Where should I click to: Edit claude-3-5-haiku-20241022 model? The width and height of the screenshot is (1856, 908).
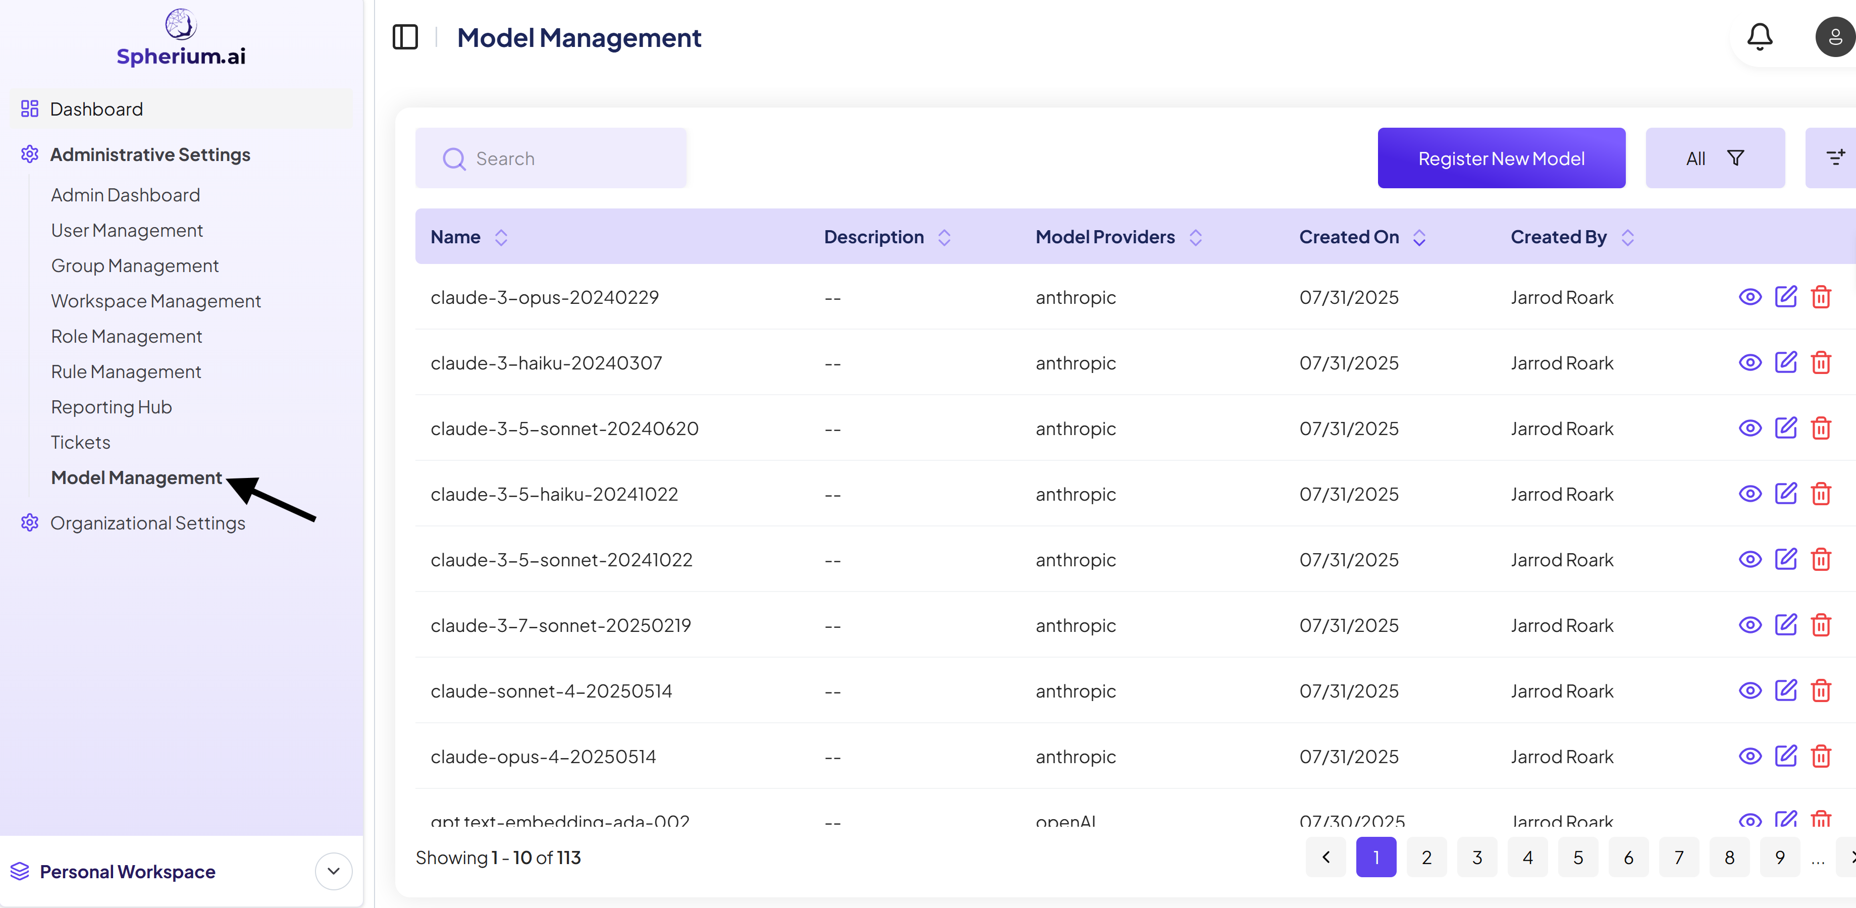(1785, 494)
